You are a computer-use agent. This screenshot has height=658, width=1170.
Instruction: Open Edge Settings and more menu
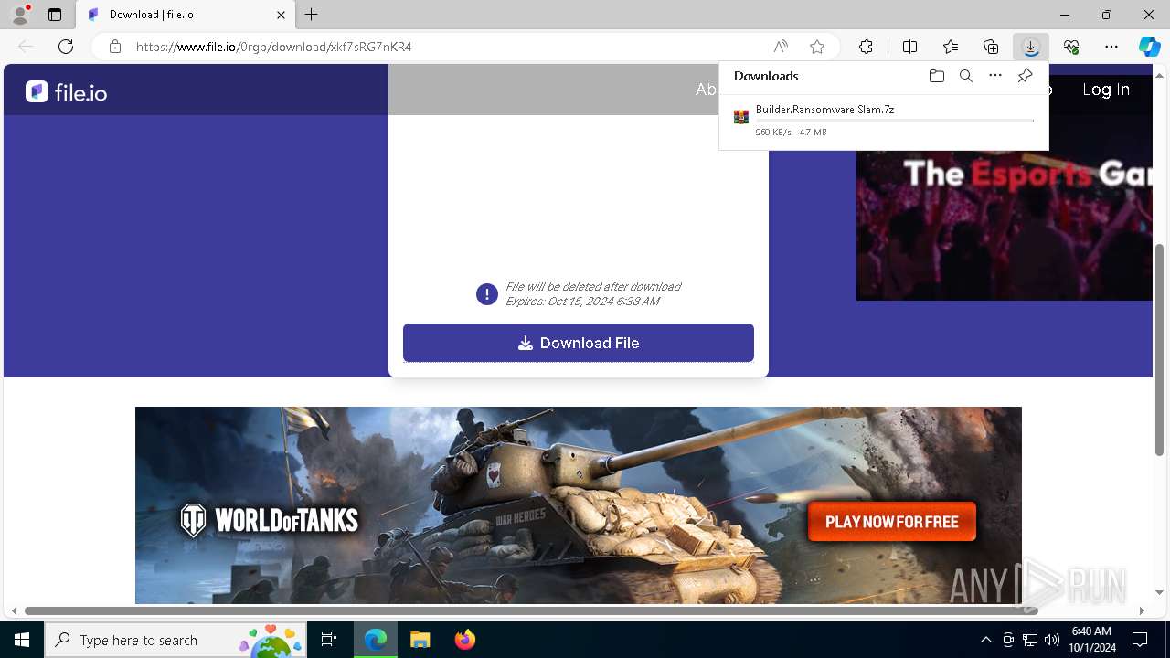(1111, 47)
